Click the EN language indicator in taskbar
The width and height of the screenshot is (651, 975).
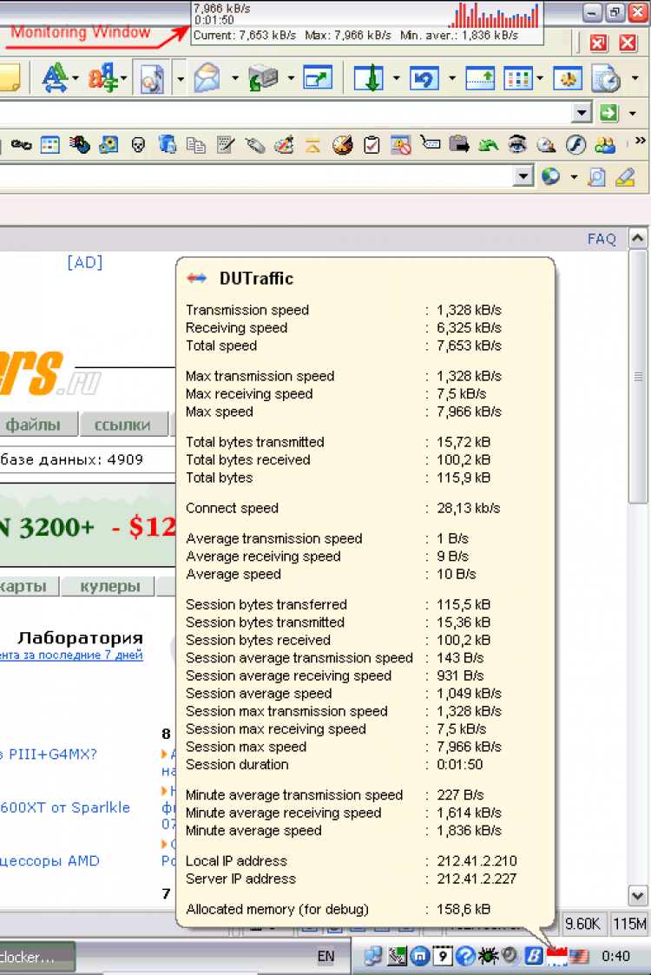click(x=325, y=957)
